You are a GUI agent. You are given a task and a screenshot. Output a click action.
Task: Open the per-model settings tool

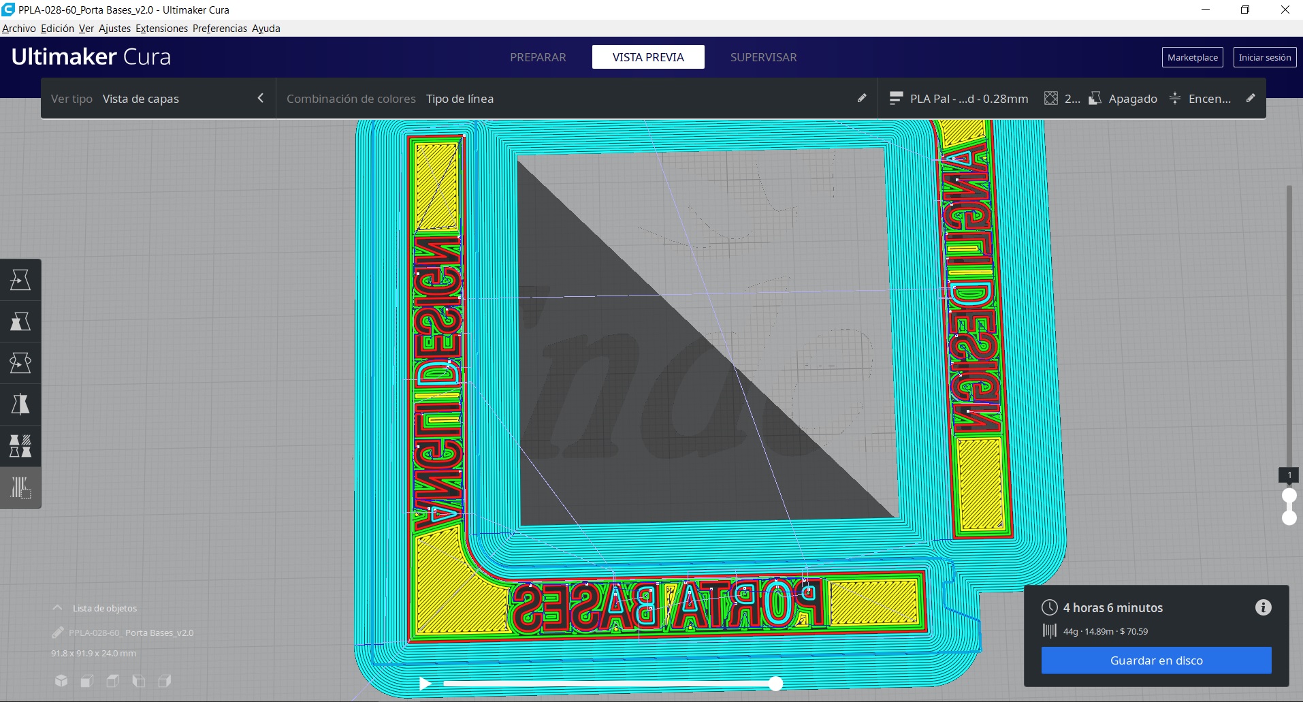coord(20,446)
